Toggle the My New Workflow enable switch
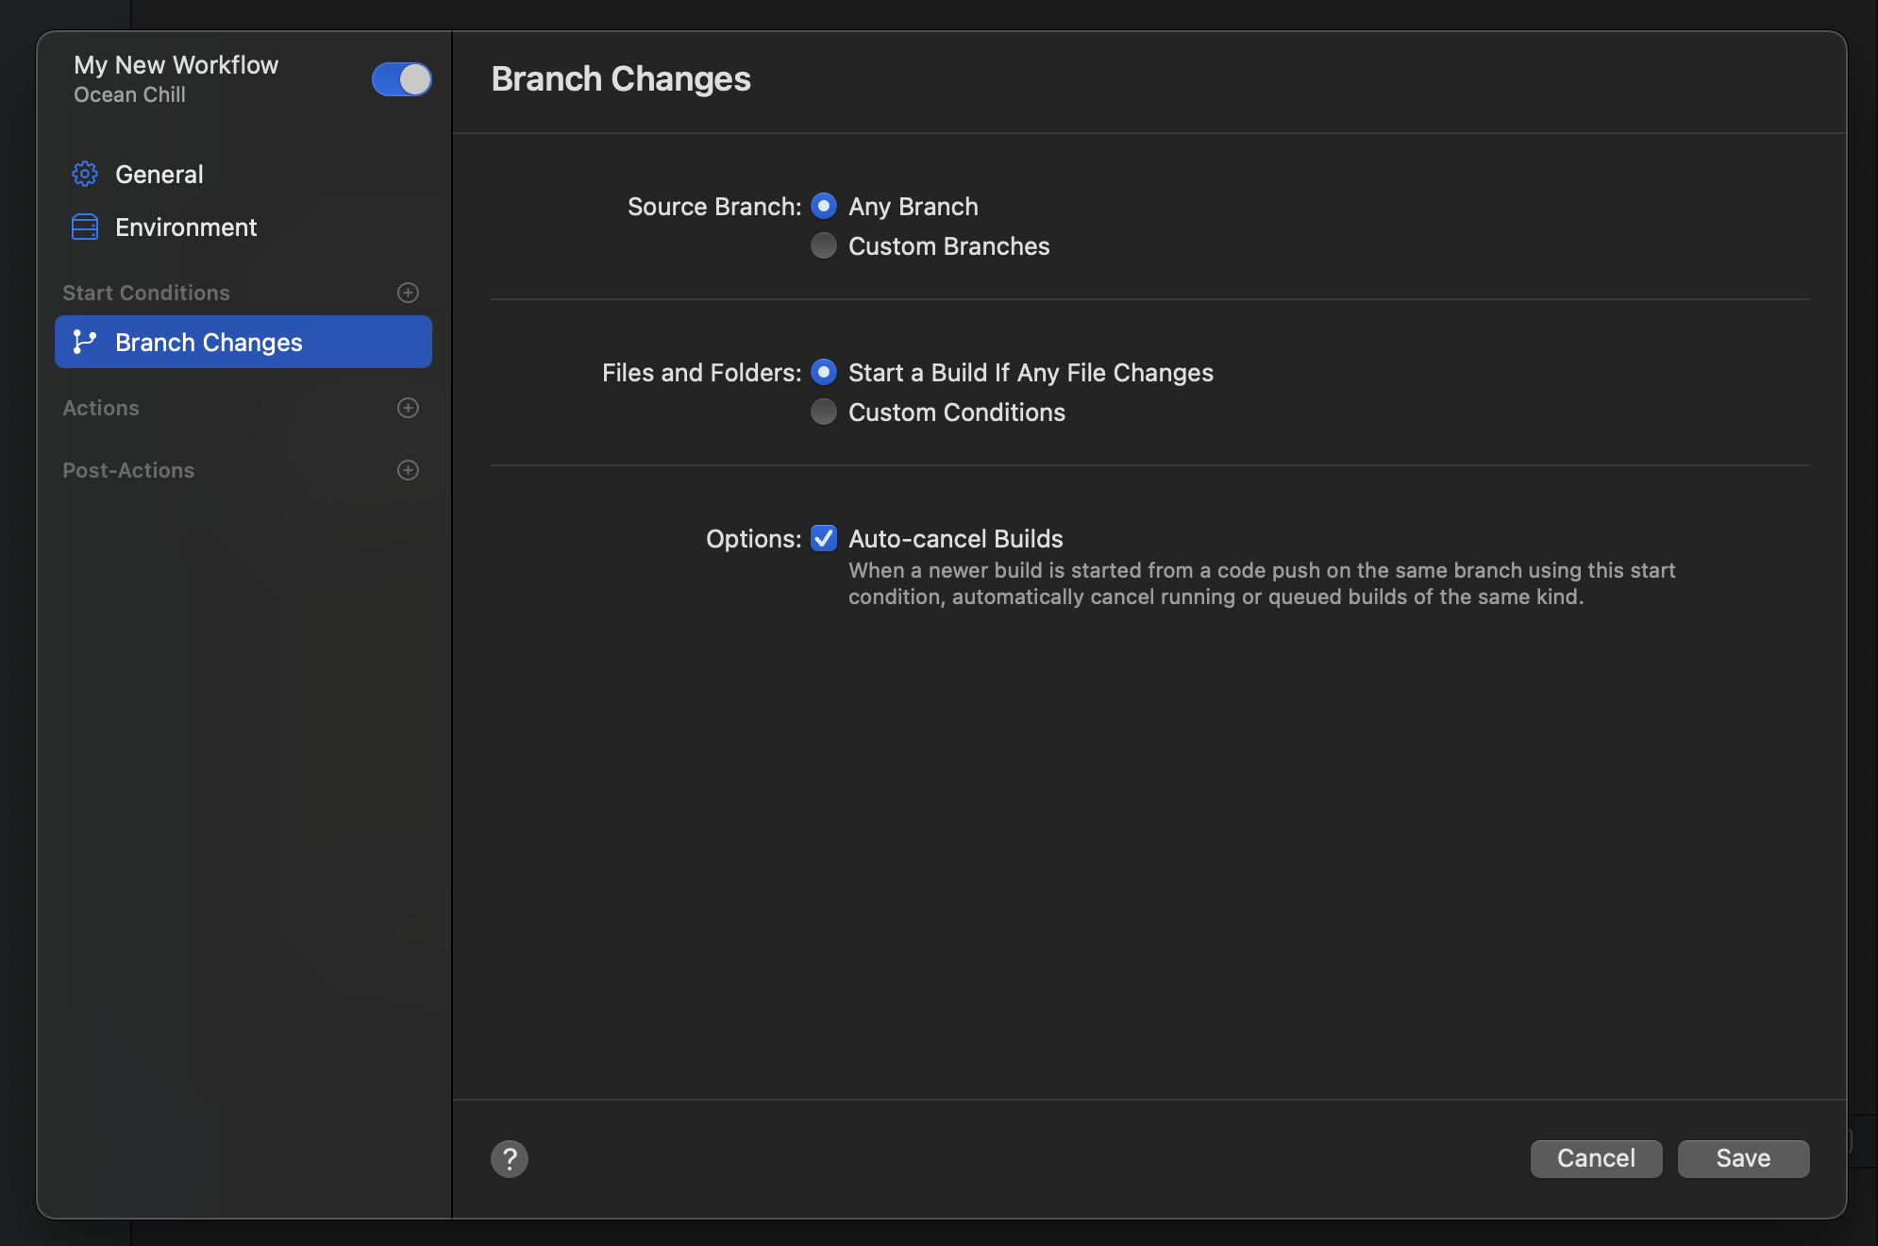Screen dimensions: 1878x1246 [x=401, y=79]
